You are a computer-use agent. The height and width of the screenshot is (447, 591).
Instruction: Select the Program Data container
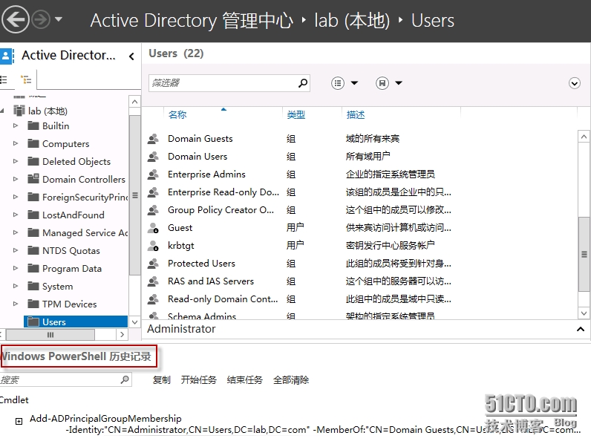72,268
